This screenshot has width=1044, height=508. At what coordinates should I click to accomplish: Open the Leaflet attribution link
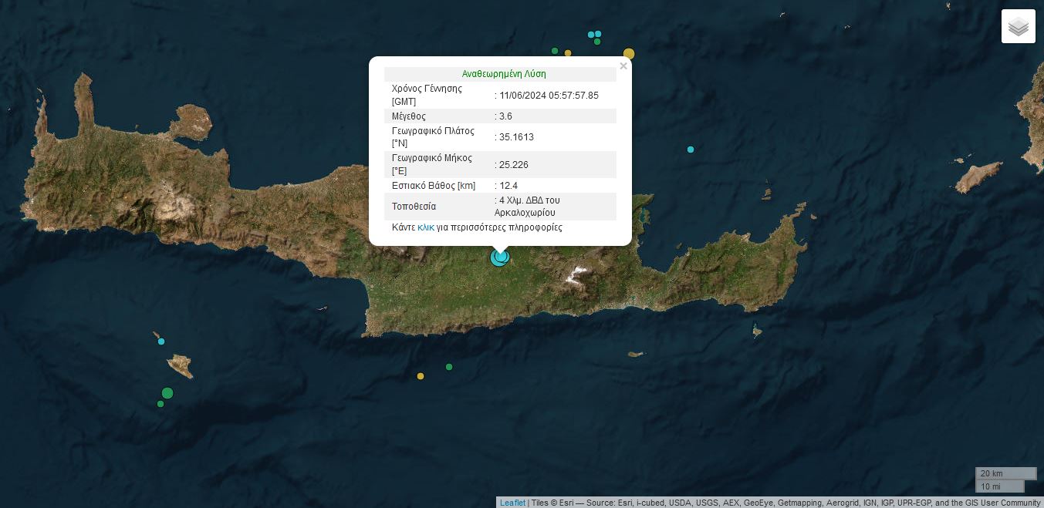click(x=512, y=503)
